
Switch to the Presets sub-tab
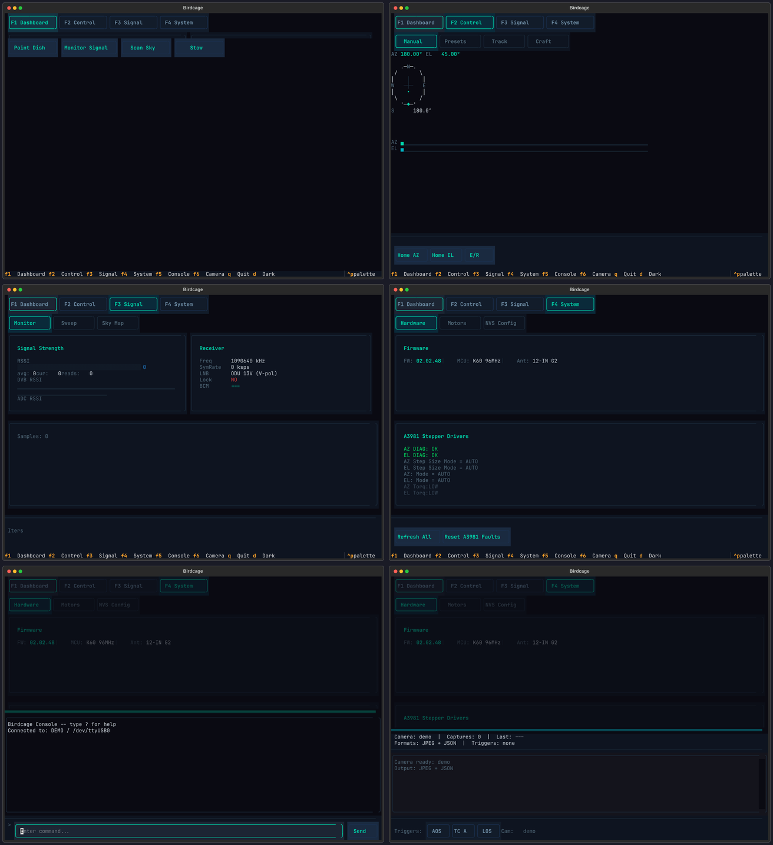(455, 41)
